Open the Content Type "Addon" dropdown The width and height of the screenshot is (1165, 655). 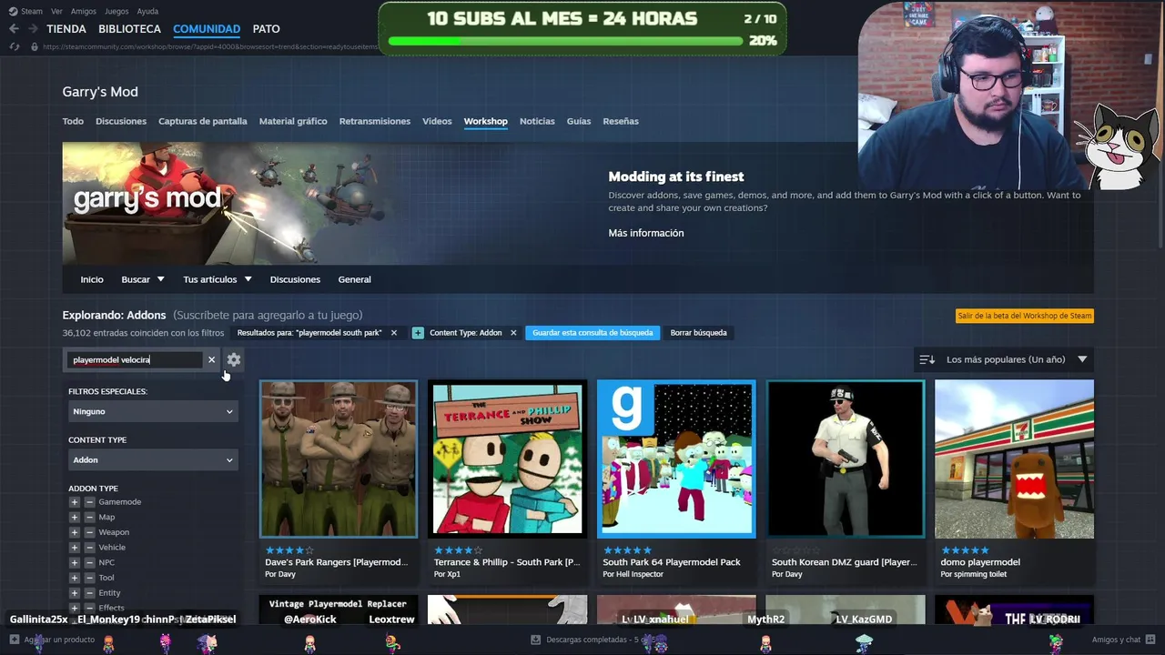(x=153, y=460)
